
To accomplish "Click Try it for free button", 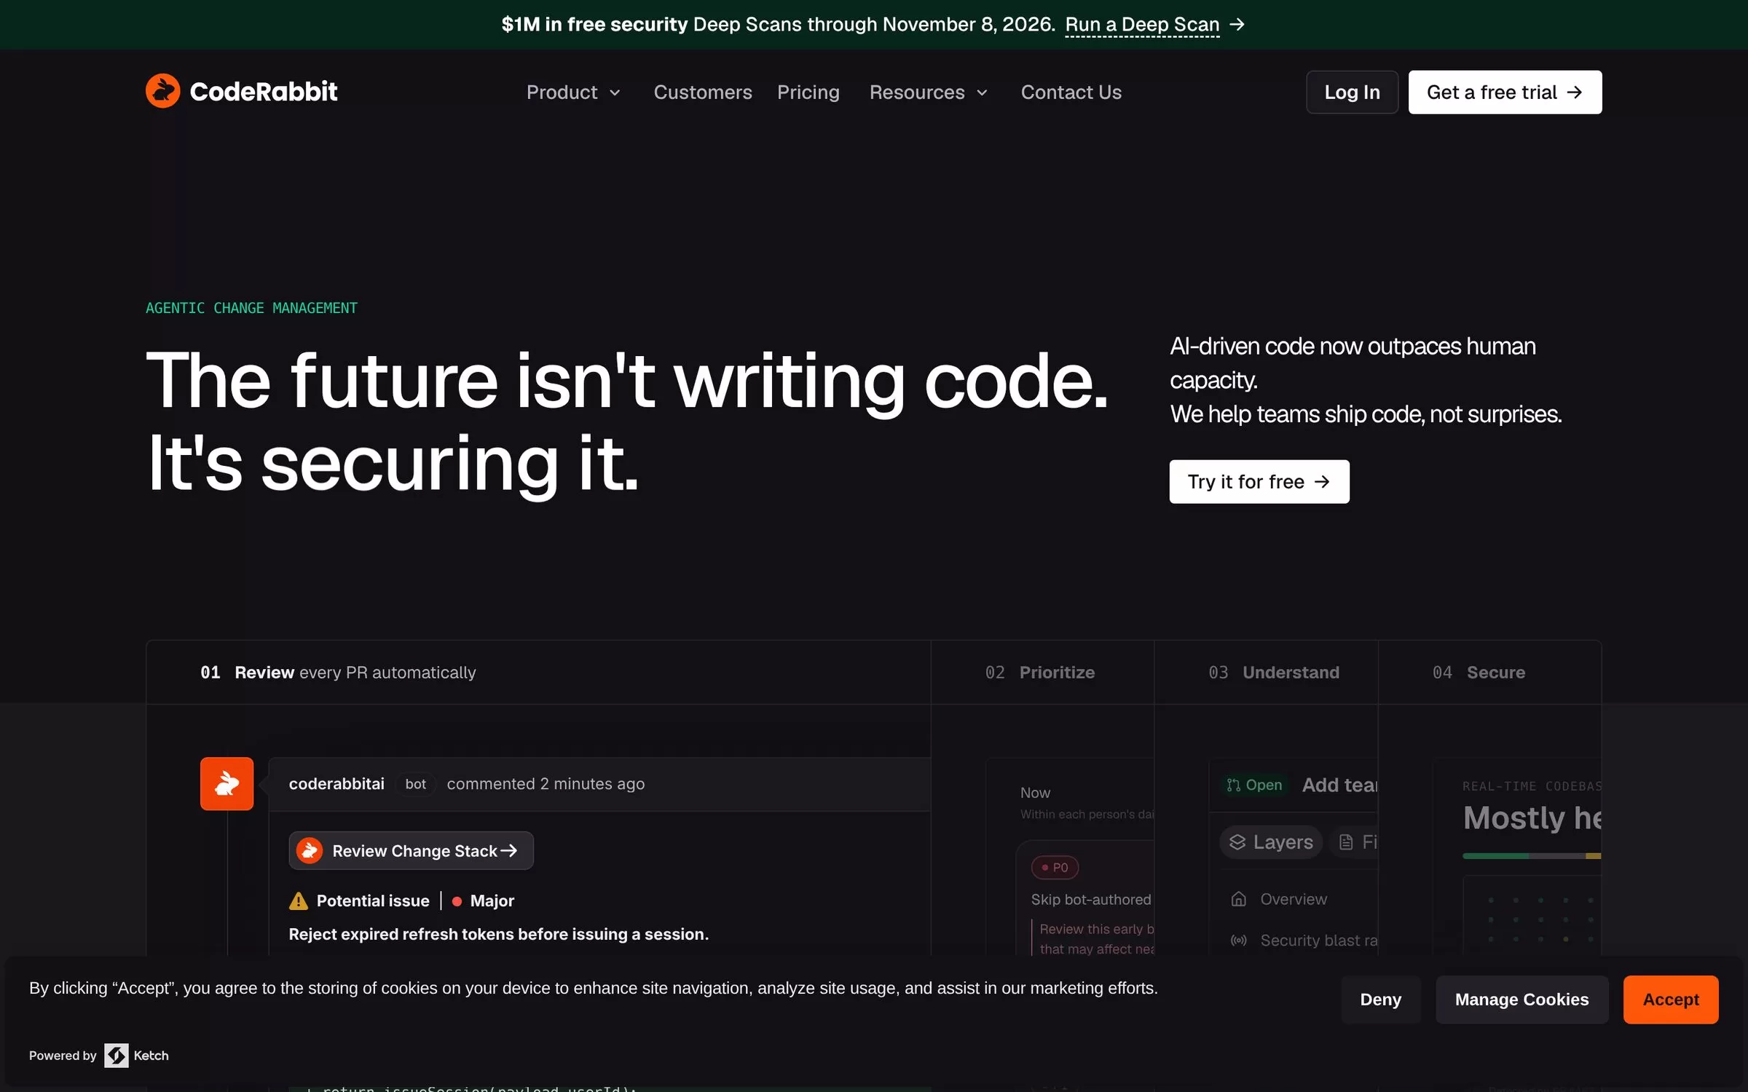I will click(x=1259, y=481).
